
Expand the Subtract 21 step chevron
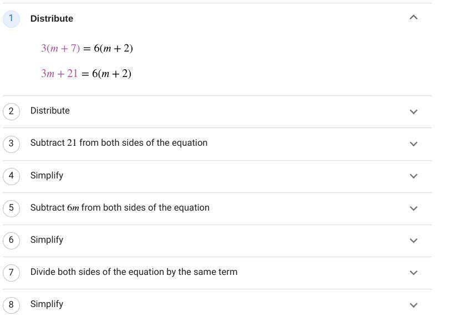[413, 144]
